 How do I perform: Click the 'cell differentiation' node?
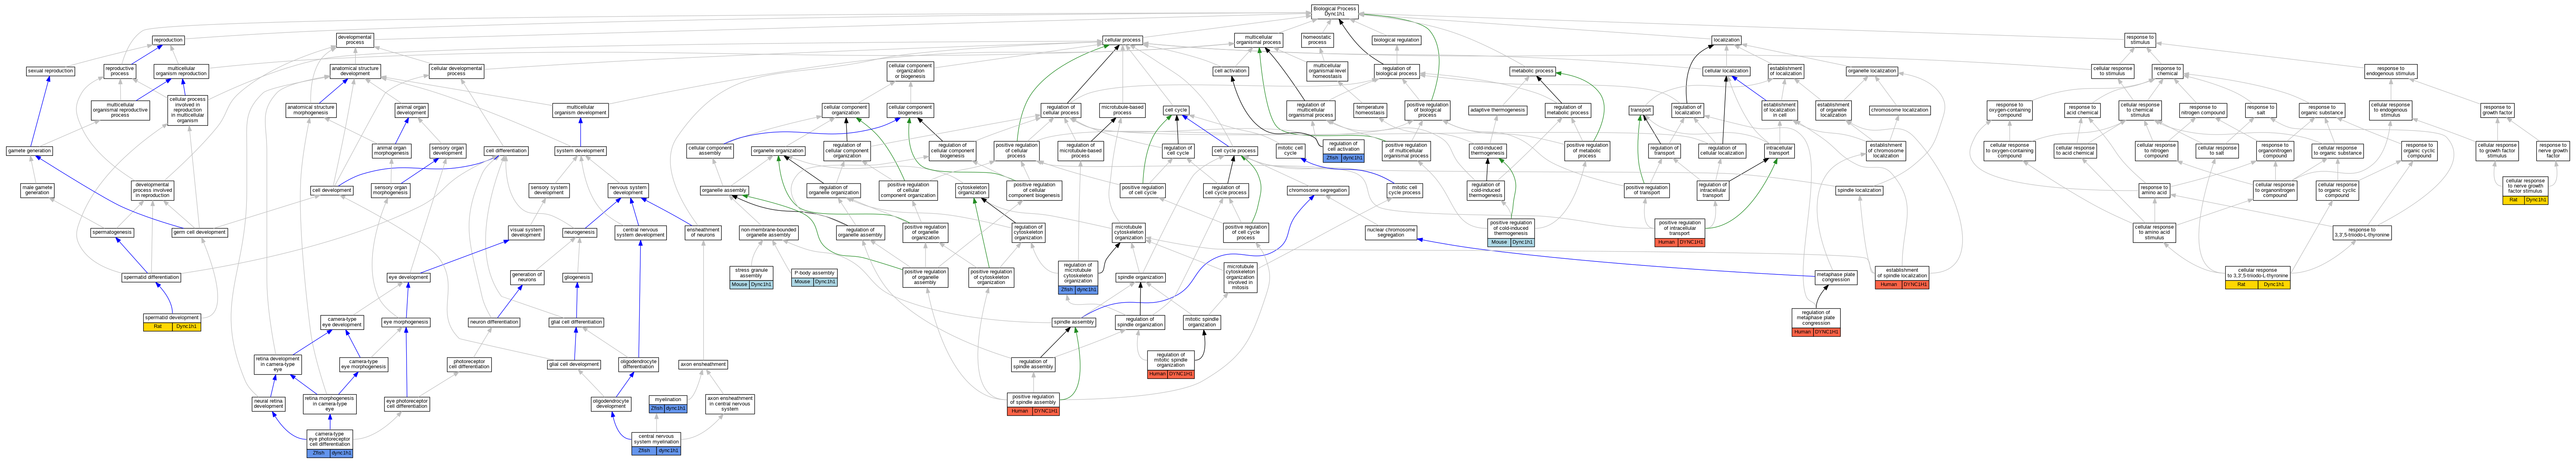(506, 151)
